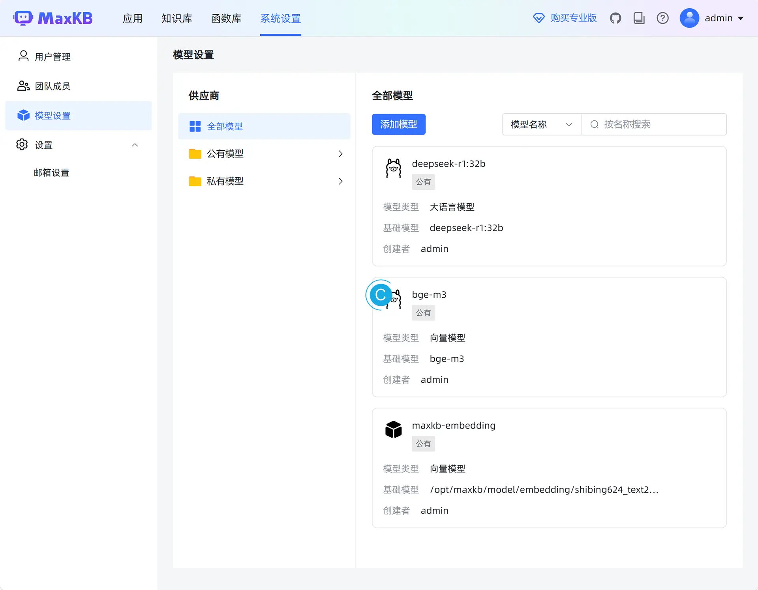Select the 私有模型 label

(x=225, y=181)
